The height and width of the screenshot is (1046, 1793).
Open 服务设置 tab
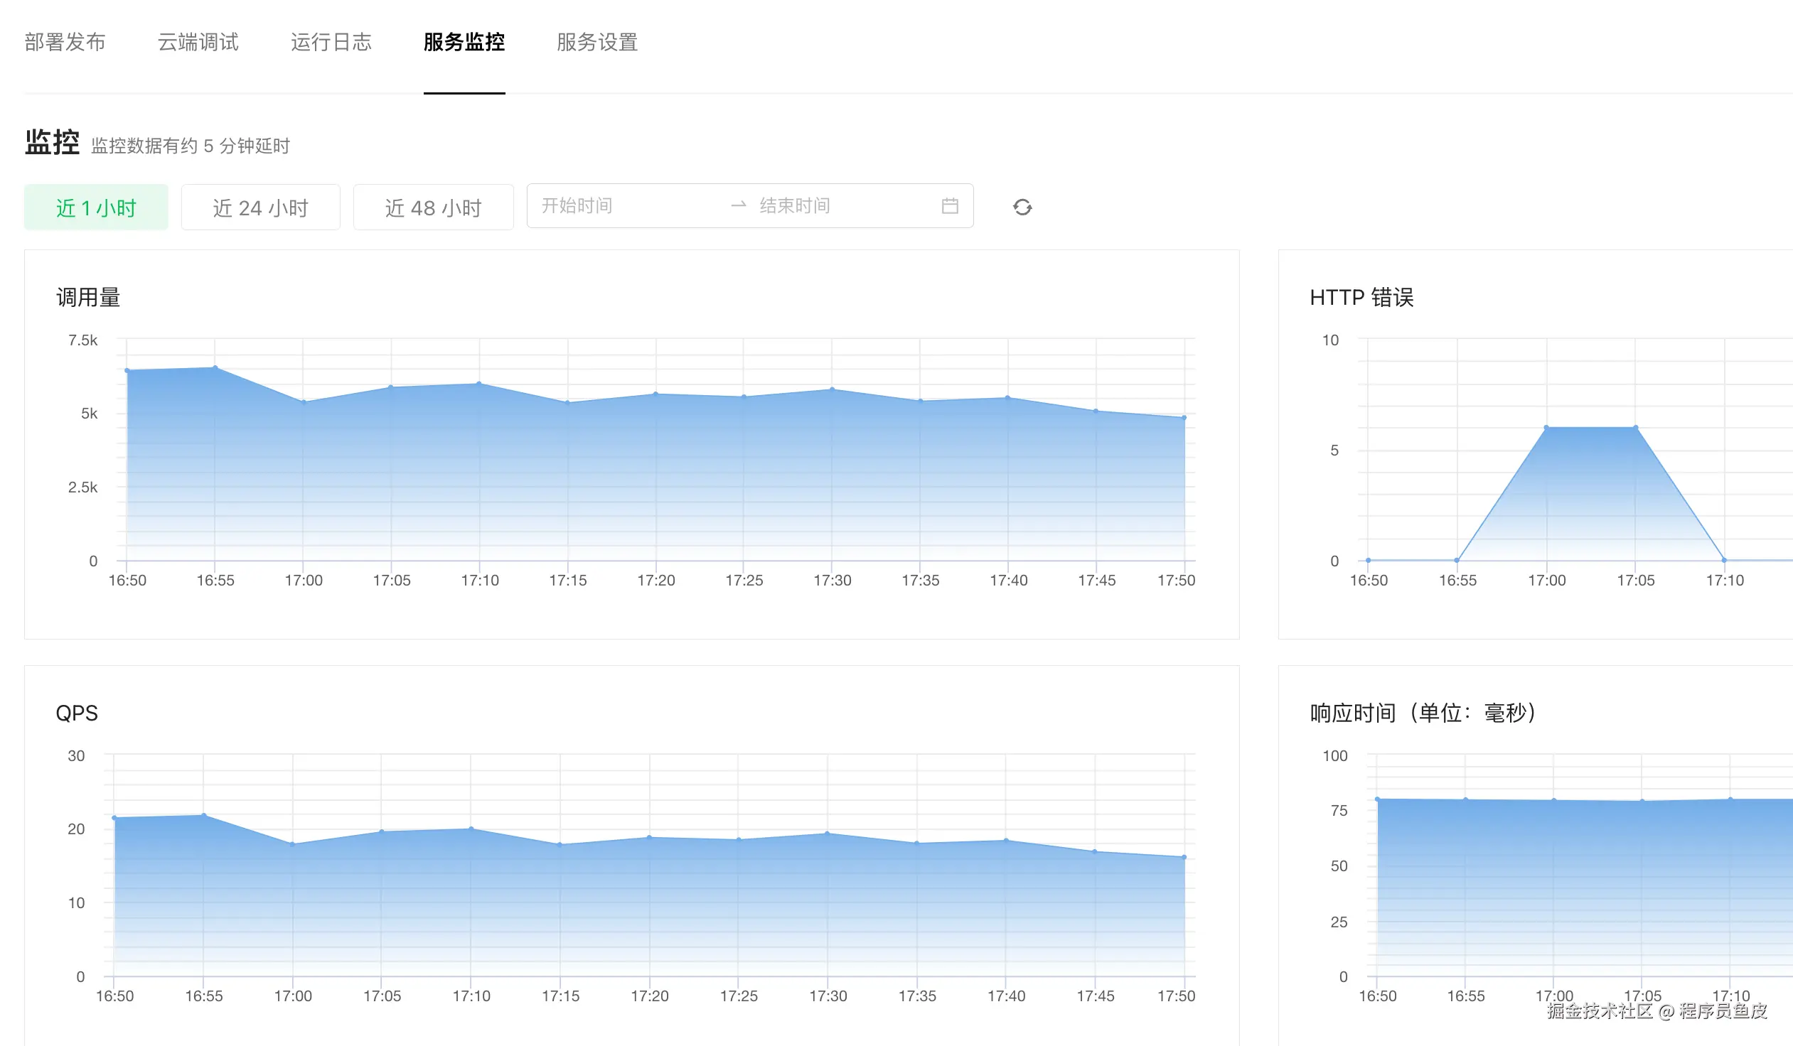pyautogui.click(x=597, y=43)
